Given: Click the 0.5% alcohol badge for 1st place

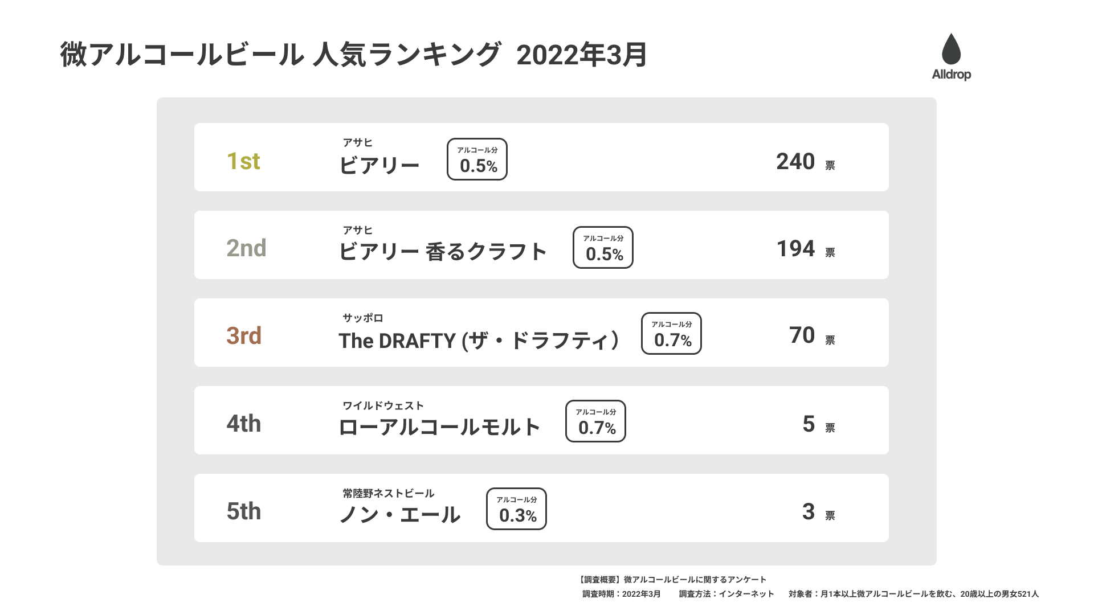Looking at the screenshot, I should [x=477, y=159].
